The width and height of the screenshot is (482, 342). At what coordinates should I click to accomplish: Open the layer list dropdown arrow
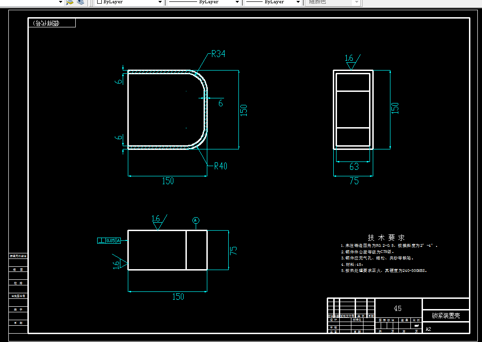point(60,2)
